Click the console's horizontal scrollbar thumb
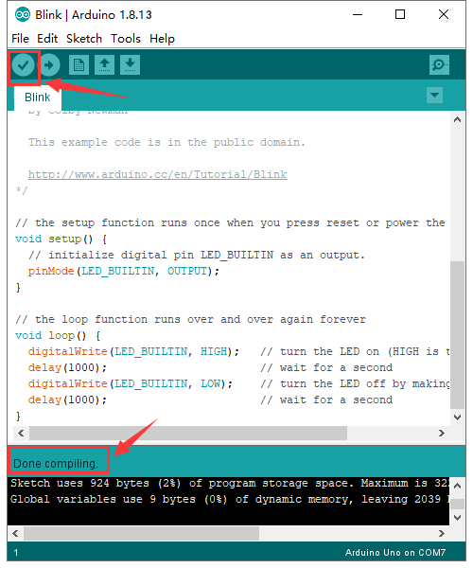473x568 pixels. 142,534
